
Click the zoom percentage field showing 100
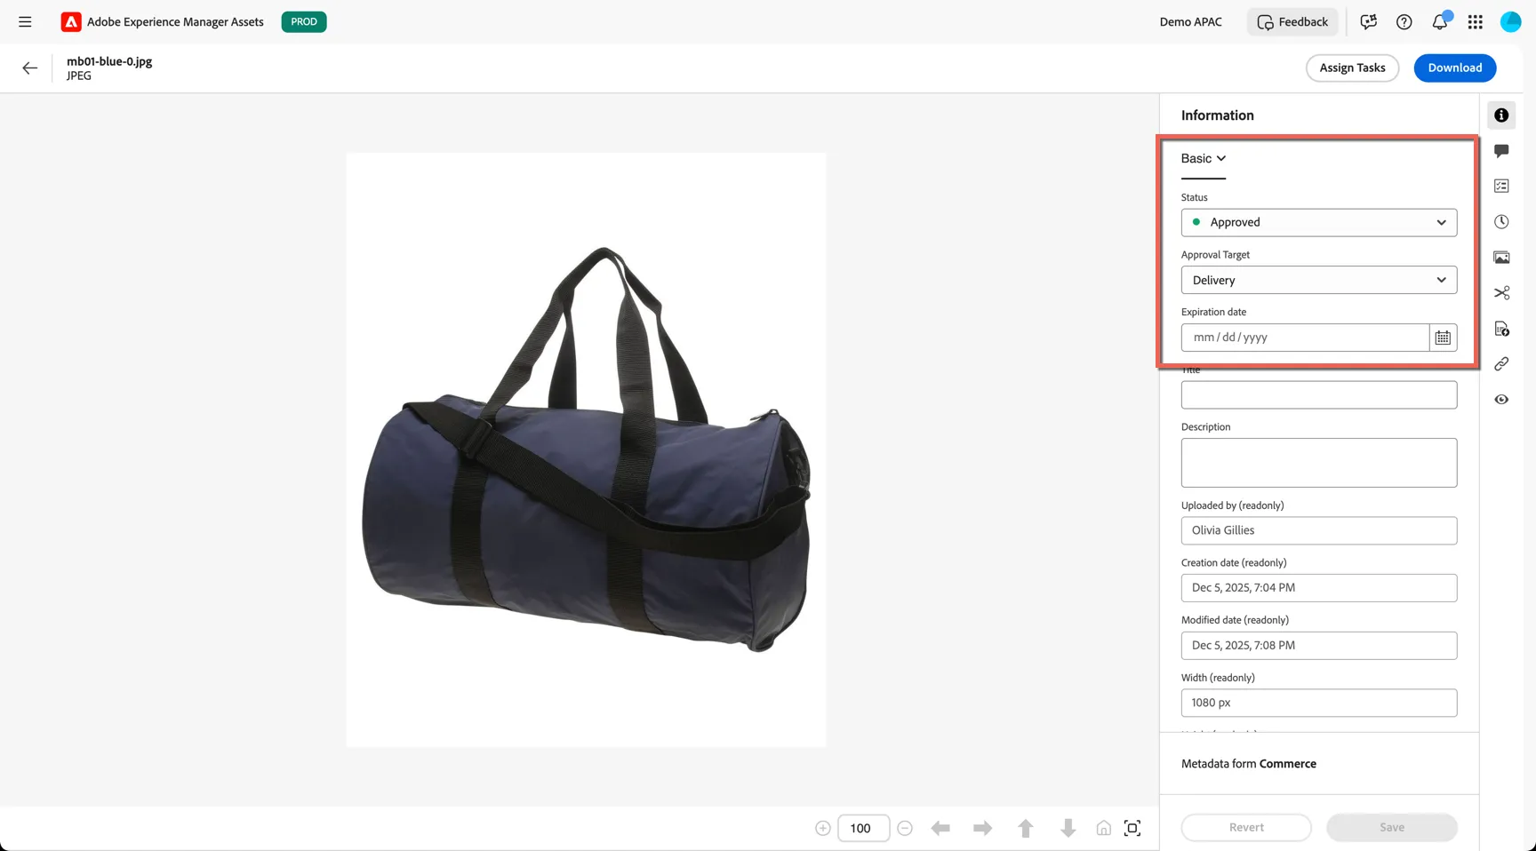click(x=864, y=828)
